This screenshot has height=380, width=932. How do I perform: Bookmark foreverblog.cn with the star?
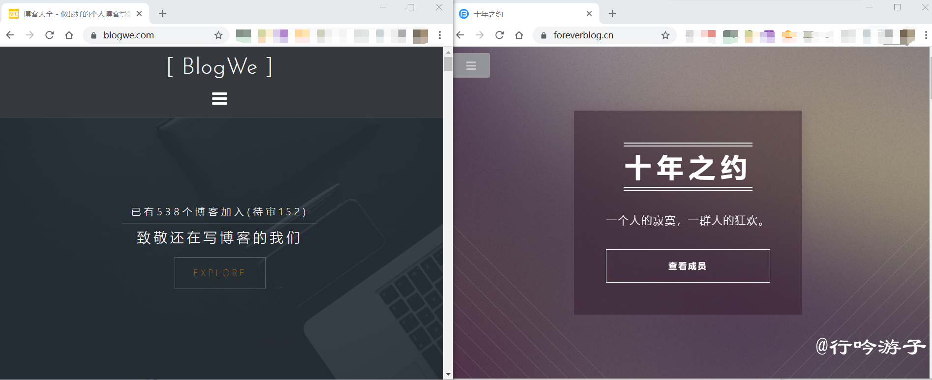665,35
